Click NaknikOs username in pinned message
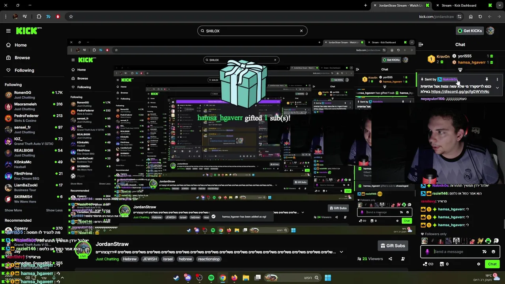 point(450,79)
